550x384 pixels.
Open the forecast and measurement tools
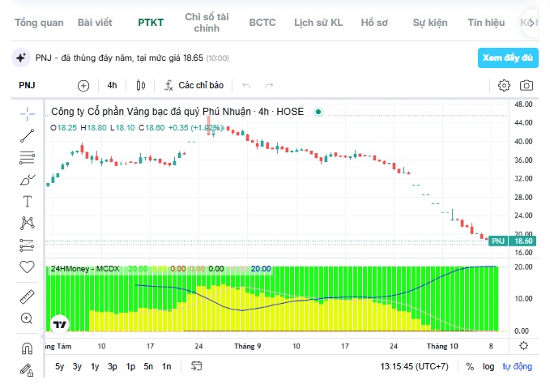pyautogui.click(x=27, y=245)
